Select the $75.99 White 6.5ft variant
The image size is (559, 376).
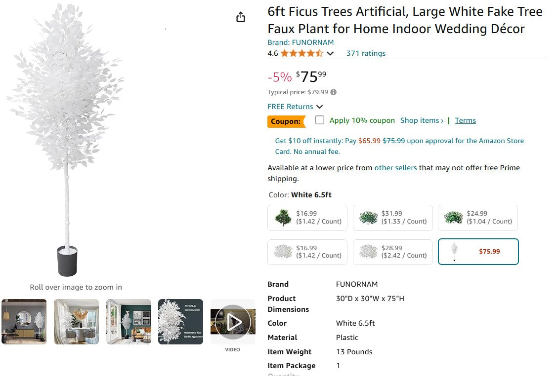478,252
